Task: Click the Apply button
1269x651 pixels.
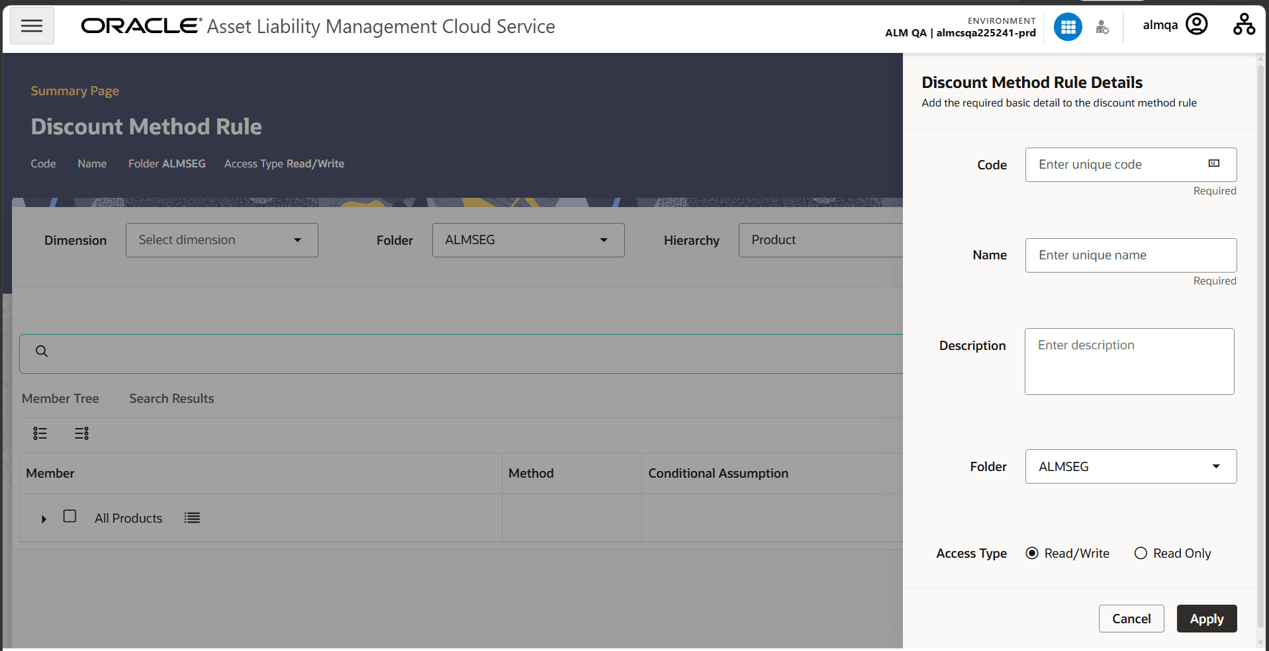Action: pyautogui.click(x=1207, y=619)
